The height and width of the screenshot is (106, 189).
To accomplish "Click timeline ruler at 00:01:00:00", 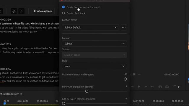I will pyautogui.click(x=23, y=101).
